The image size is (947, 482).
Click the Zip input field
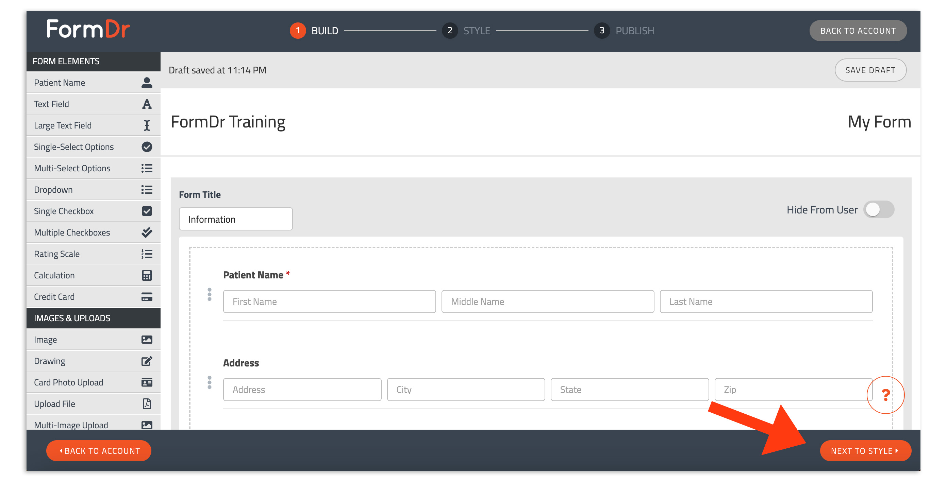click(793, 390)
